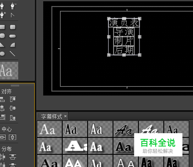Apply bottom-row glowing white AA style
This screenshot has height=167, width=193.
click(75, 161)
